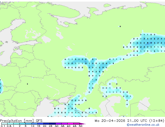Click the '(12+84)' forecast run text
The image size is (165, 127).
(x=157, y=121)
